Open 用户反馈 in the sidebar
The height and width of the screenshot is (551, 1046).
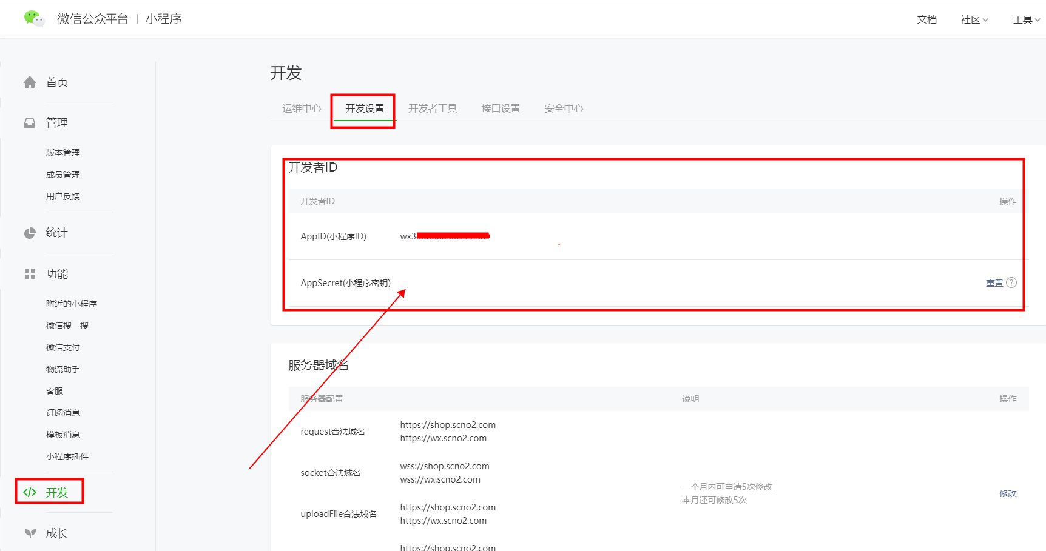(x=63, y=196)
